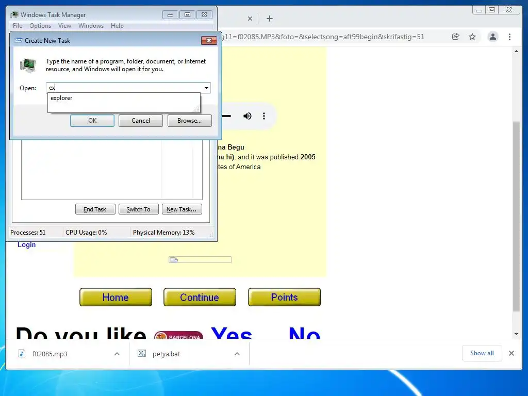Image resolution: width=528 pixels, height=396 pixels.
Task: Confirm the Create New Task dialog with OK
Action: pyautogui.click(x=92, y=121)
